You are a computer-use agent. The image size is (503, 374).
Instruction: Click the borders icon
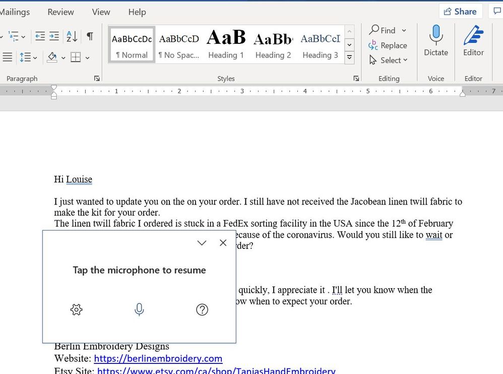click(x=76, y=57)
